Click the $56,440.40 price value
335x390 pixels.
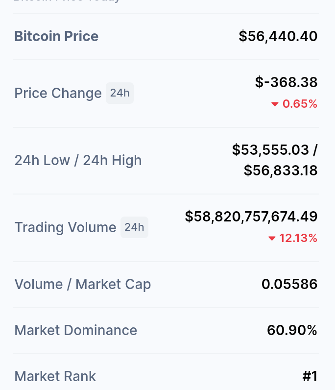pos(278,36)
